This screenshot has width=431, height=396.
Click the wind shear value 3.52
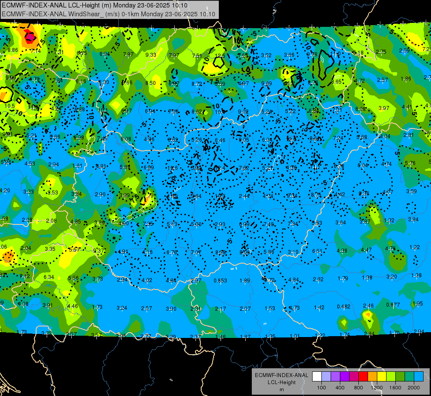266,55
